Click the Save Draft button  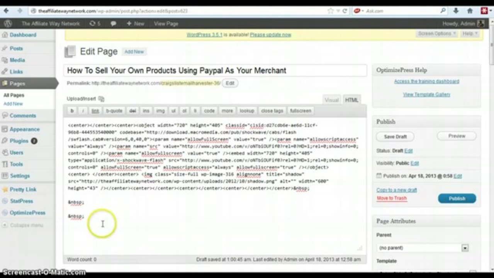[396, 137]
